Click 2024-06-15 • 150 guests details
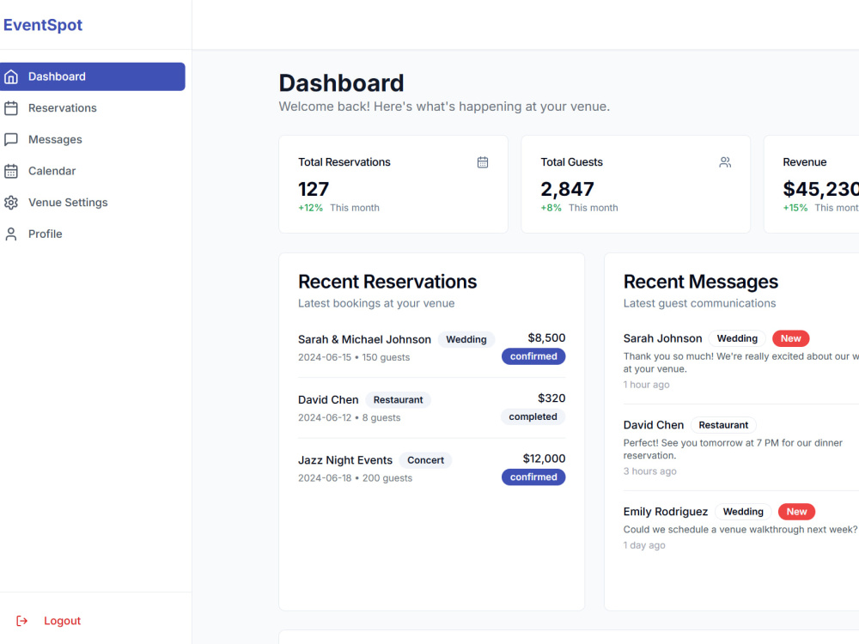 [354, 357]
